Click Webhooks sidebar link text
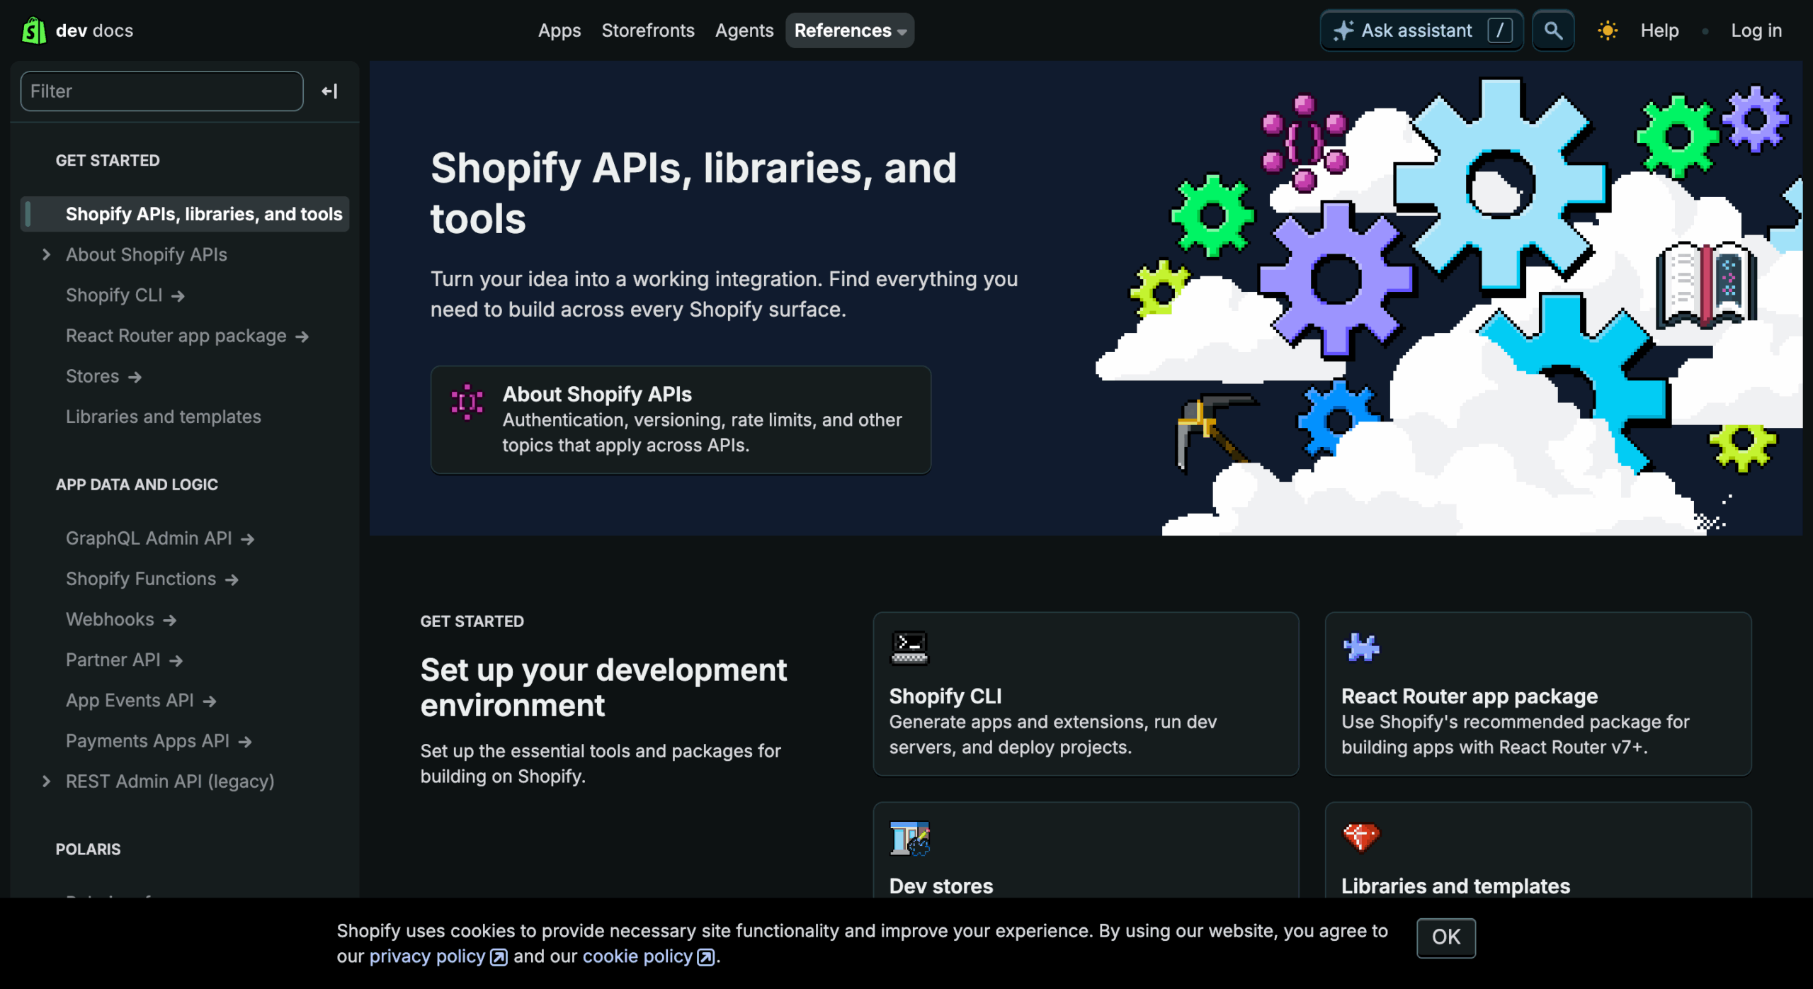Image resolution: width=1813 pixels, height=989 pixels. coord(110,619)
